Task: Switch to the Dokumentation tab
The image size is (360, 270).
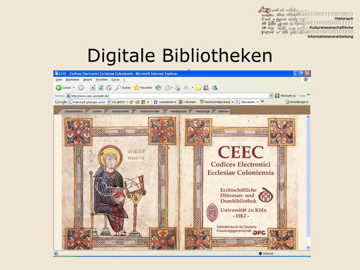Action: click(x=74, y=111)
